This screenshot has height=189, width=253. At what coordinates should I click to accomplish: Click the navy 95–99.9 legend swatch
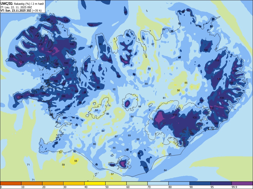coord(221,183)
